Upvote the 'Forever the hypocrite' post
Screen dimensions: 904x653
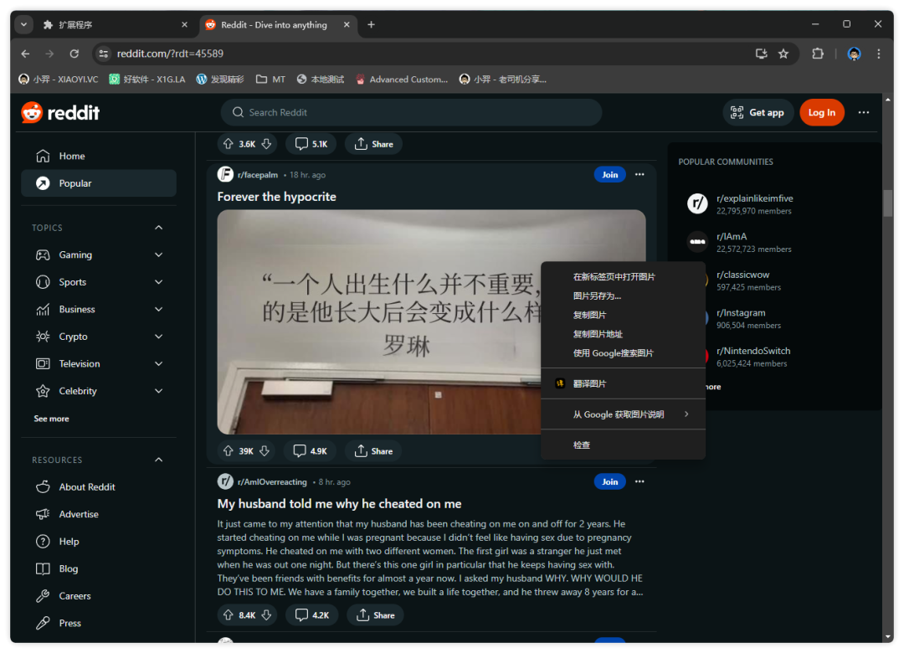(x=228, y=450)
